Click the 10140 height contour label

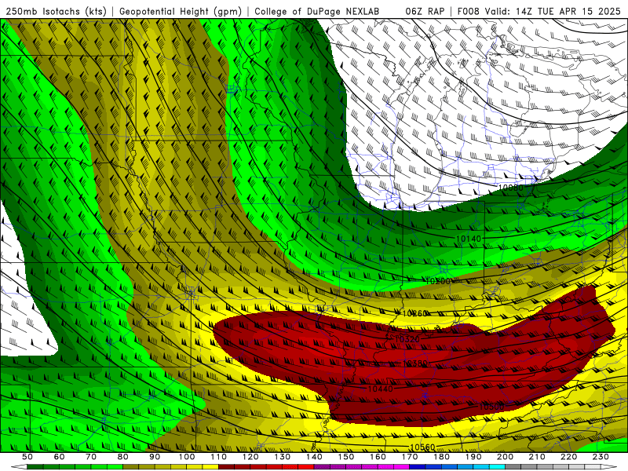(x=468, y=239)
